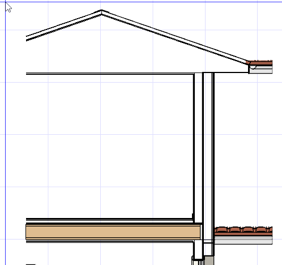Click the tan timber floor beam
The width and height of the screenshot is (282, 265).
(113, 232)
